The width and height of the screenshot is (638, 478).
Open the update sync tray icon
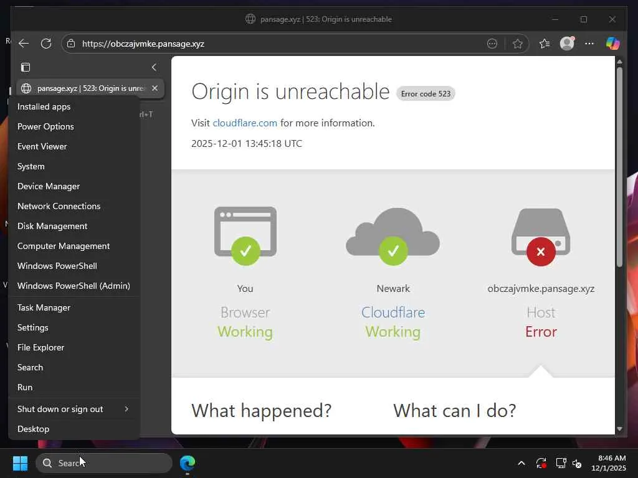click(x=541, y=463)
